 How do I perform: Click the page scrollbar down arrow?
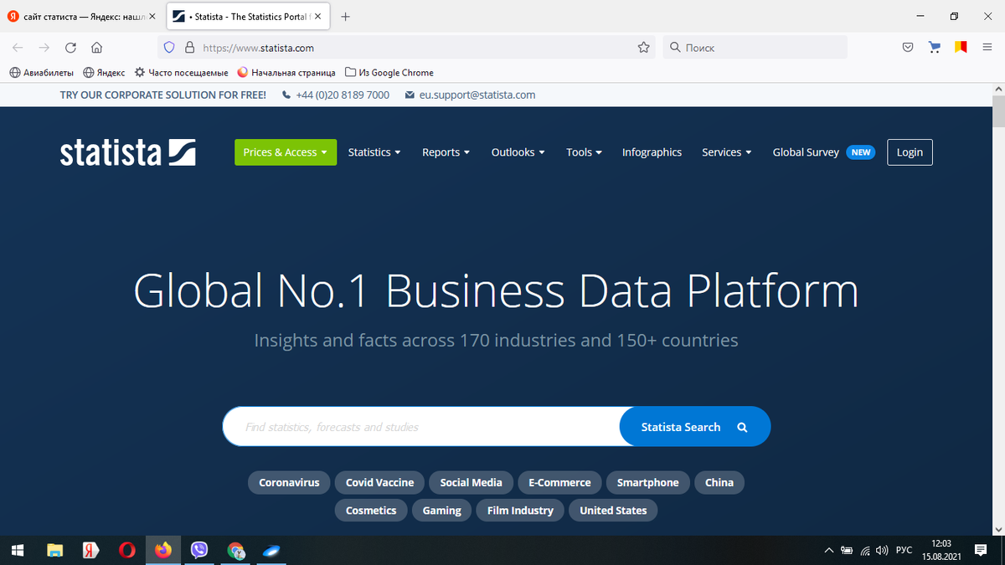pos(997,529)
